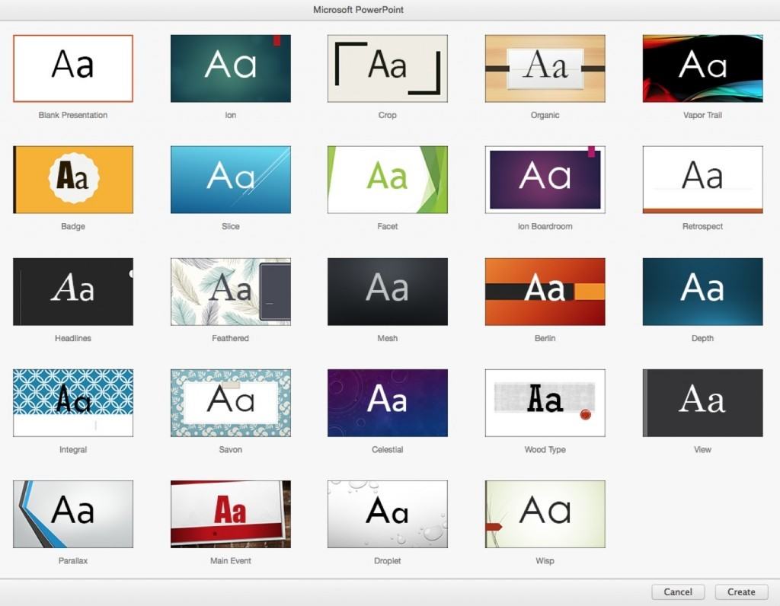Choose the Savon theme thumbnail
The width and height of the screenshot is (780, 606).
230,403
